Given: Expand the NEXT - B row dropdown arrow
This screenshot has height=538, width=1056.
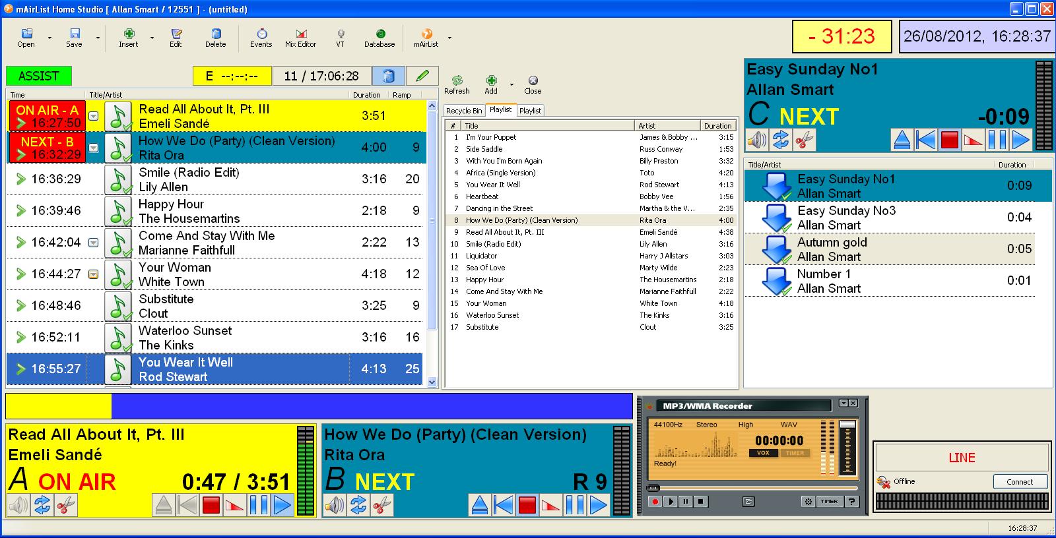Looking at the screenshot, I should pyautogui.click(x=94, y=148).
